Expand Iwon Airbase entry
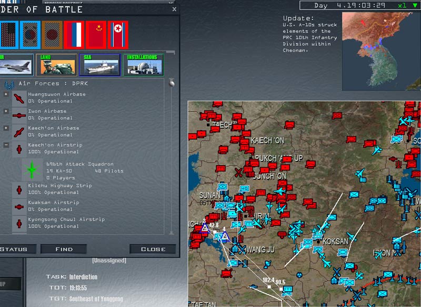This screenshot has height=307, width=421. point(6,111)
